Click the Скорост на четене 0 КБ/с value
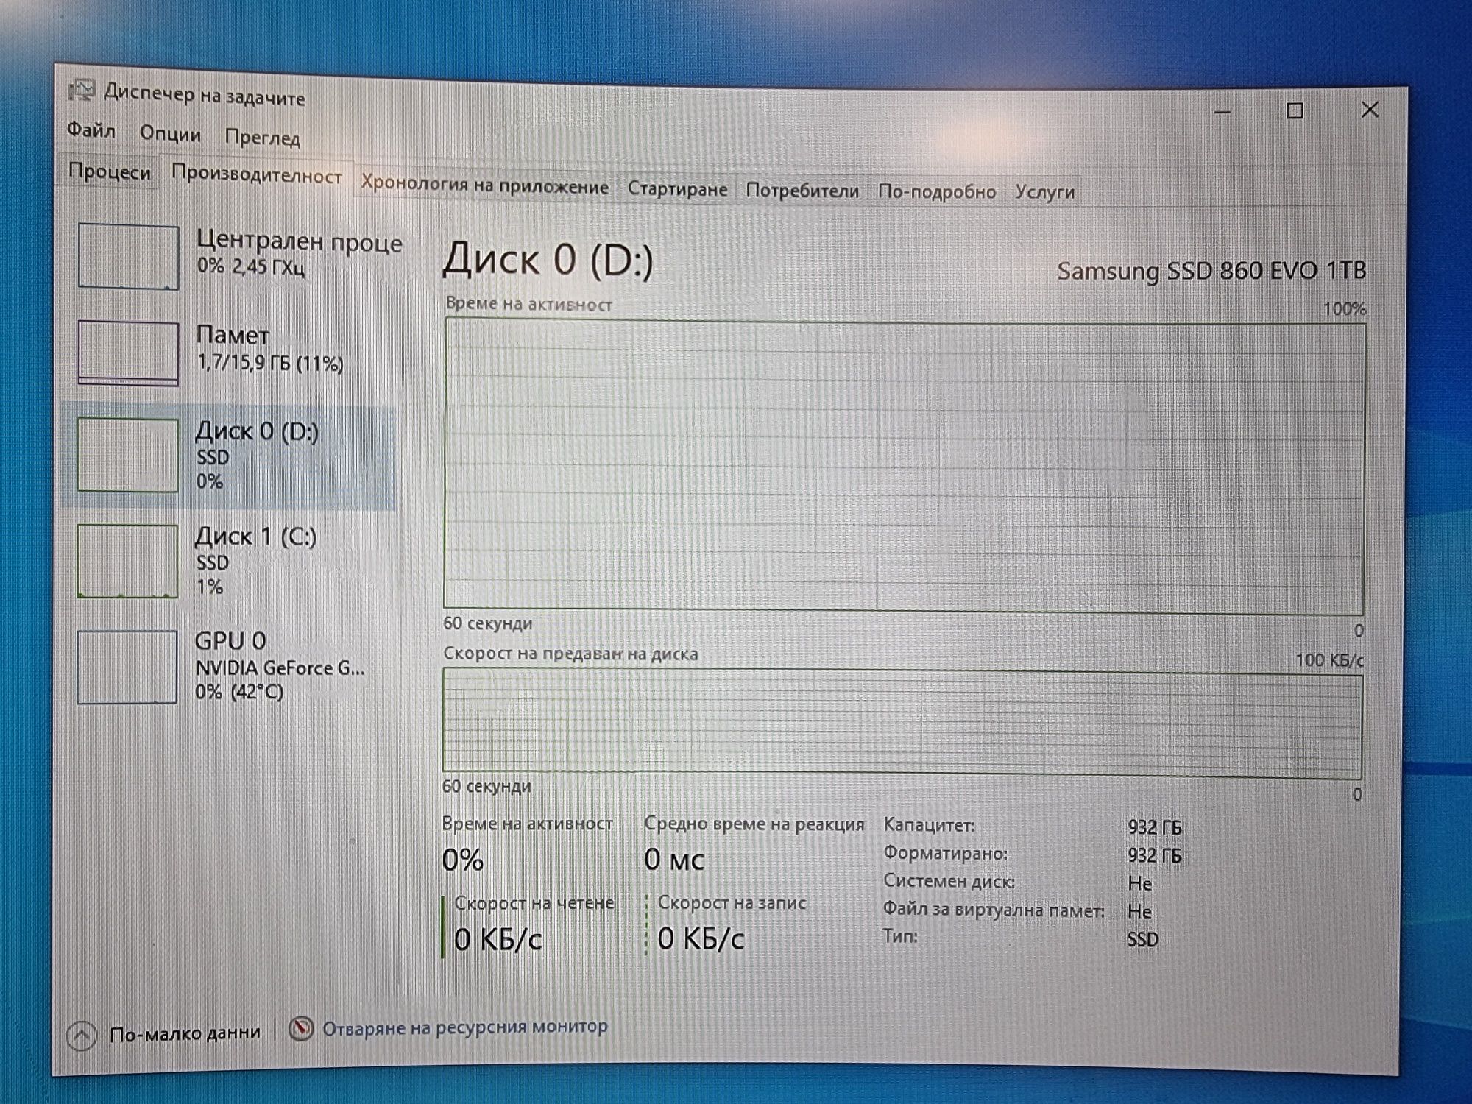The width and height of the screenshot is (1472, 1104). 498,939
